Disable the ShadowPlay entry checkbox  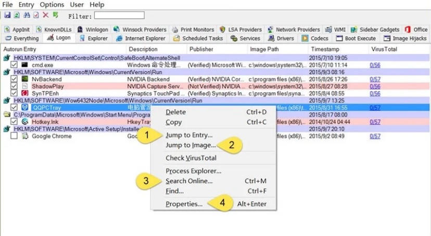14,86
